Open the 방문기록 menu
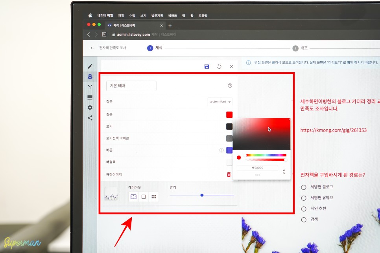The height and width of the screenshot is (253, 380). [157, 15]
